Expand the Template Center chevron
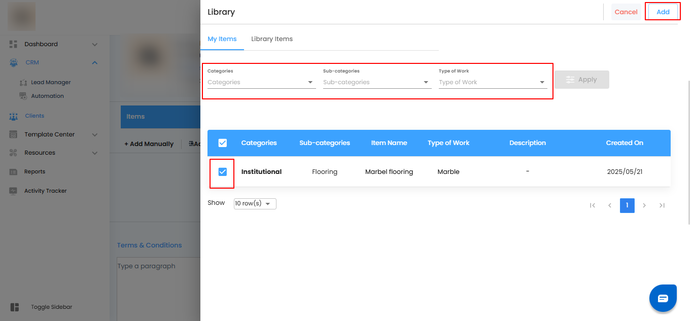 (95, 135)
